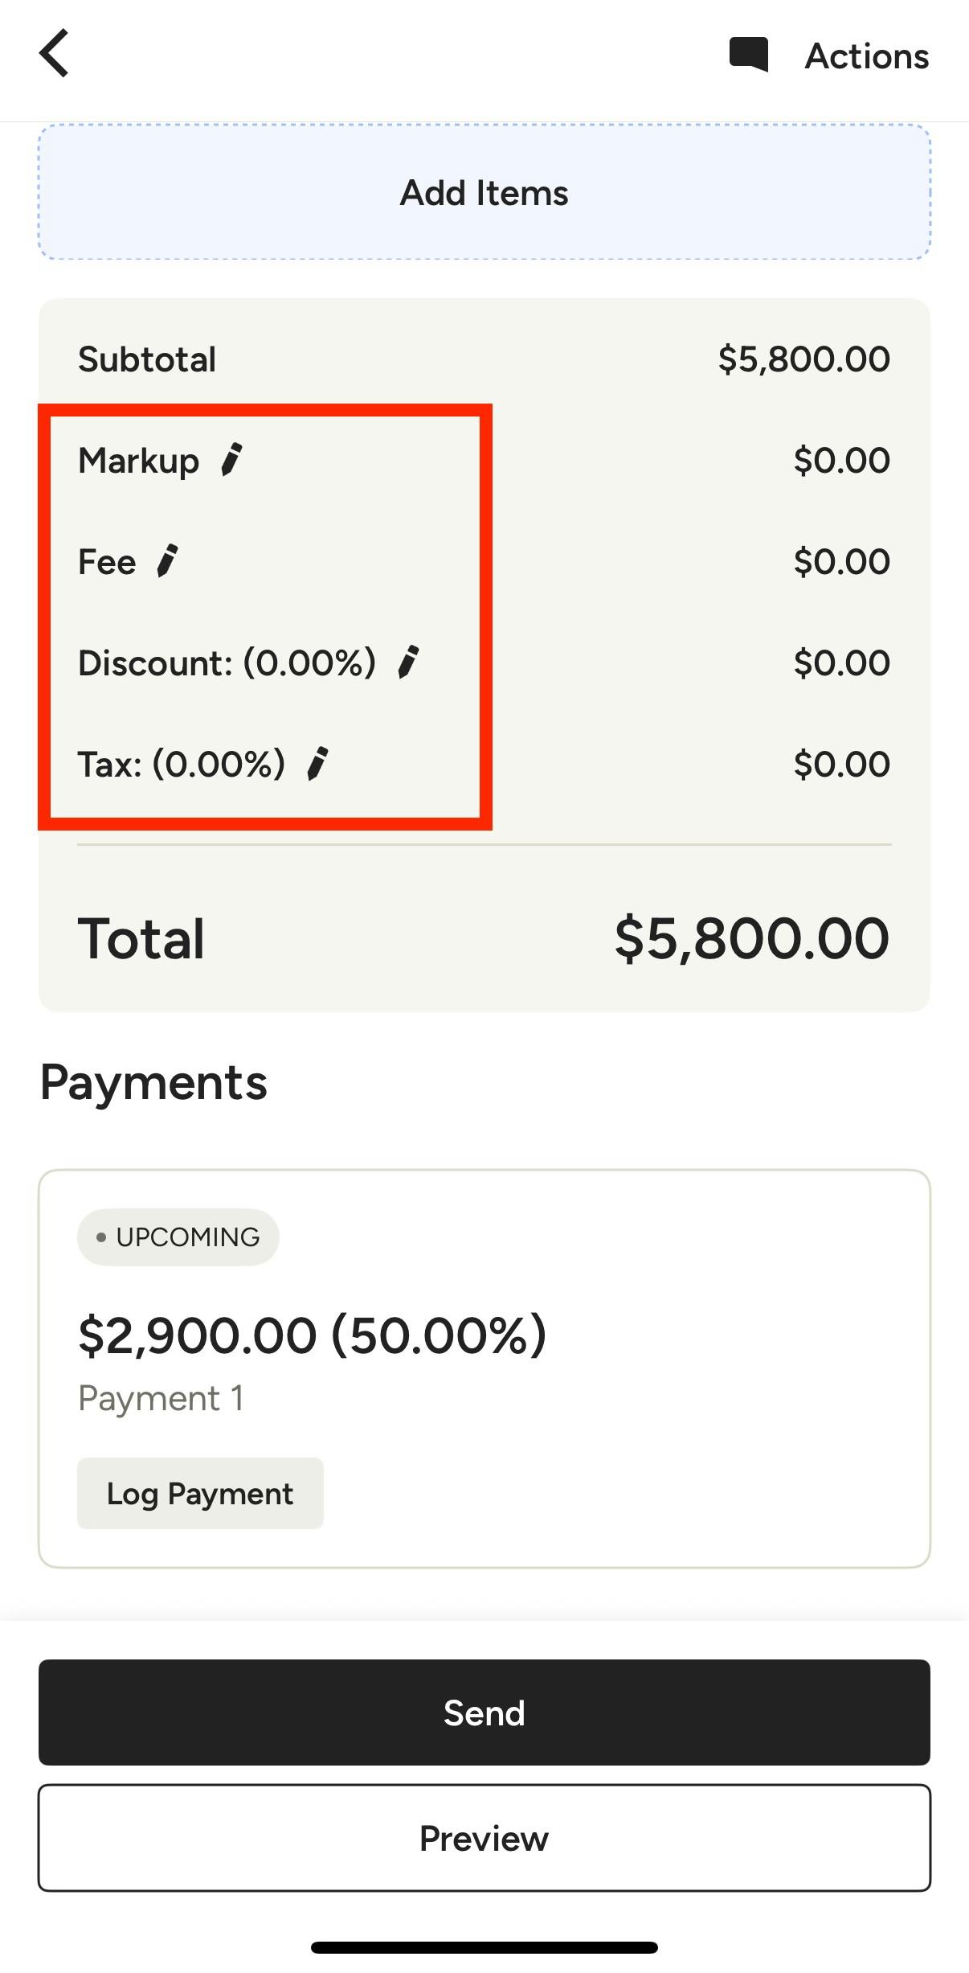This screenshot has height=1973, width=969.
Task: Open the Actions menu
Action: pyautogui.click(x=867, y=56)
